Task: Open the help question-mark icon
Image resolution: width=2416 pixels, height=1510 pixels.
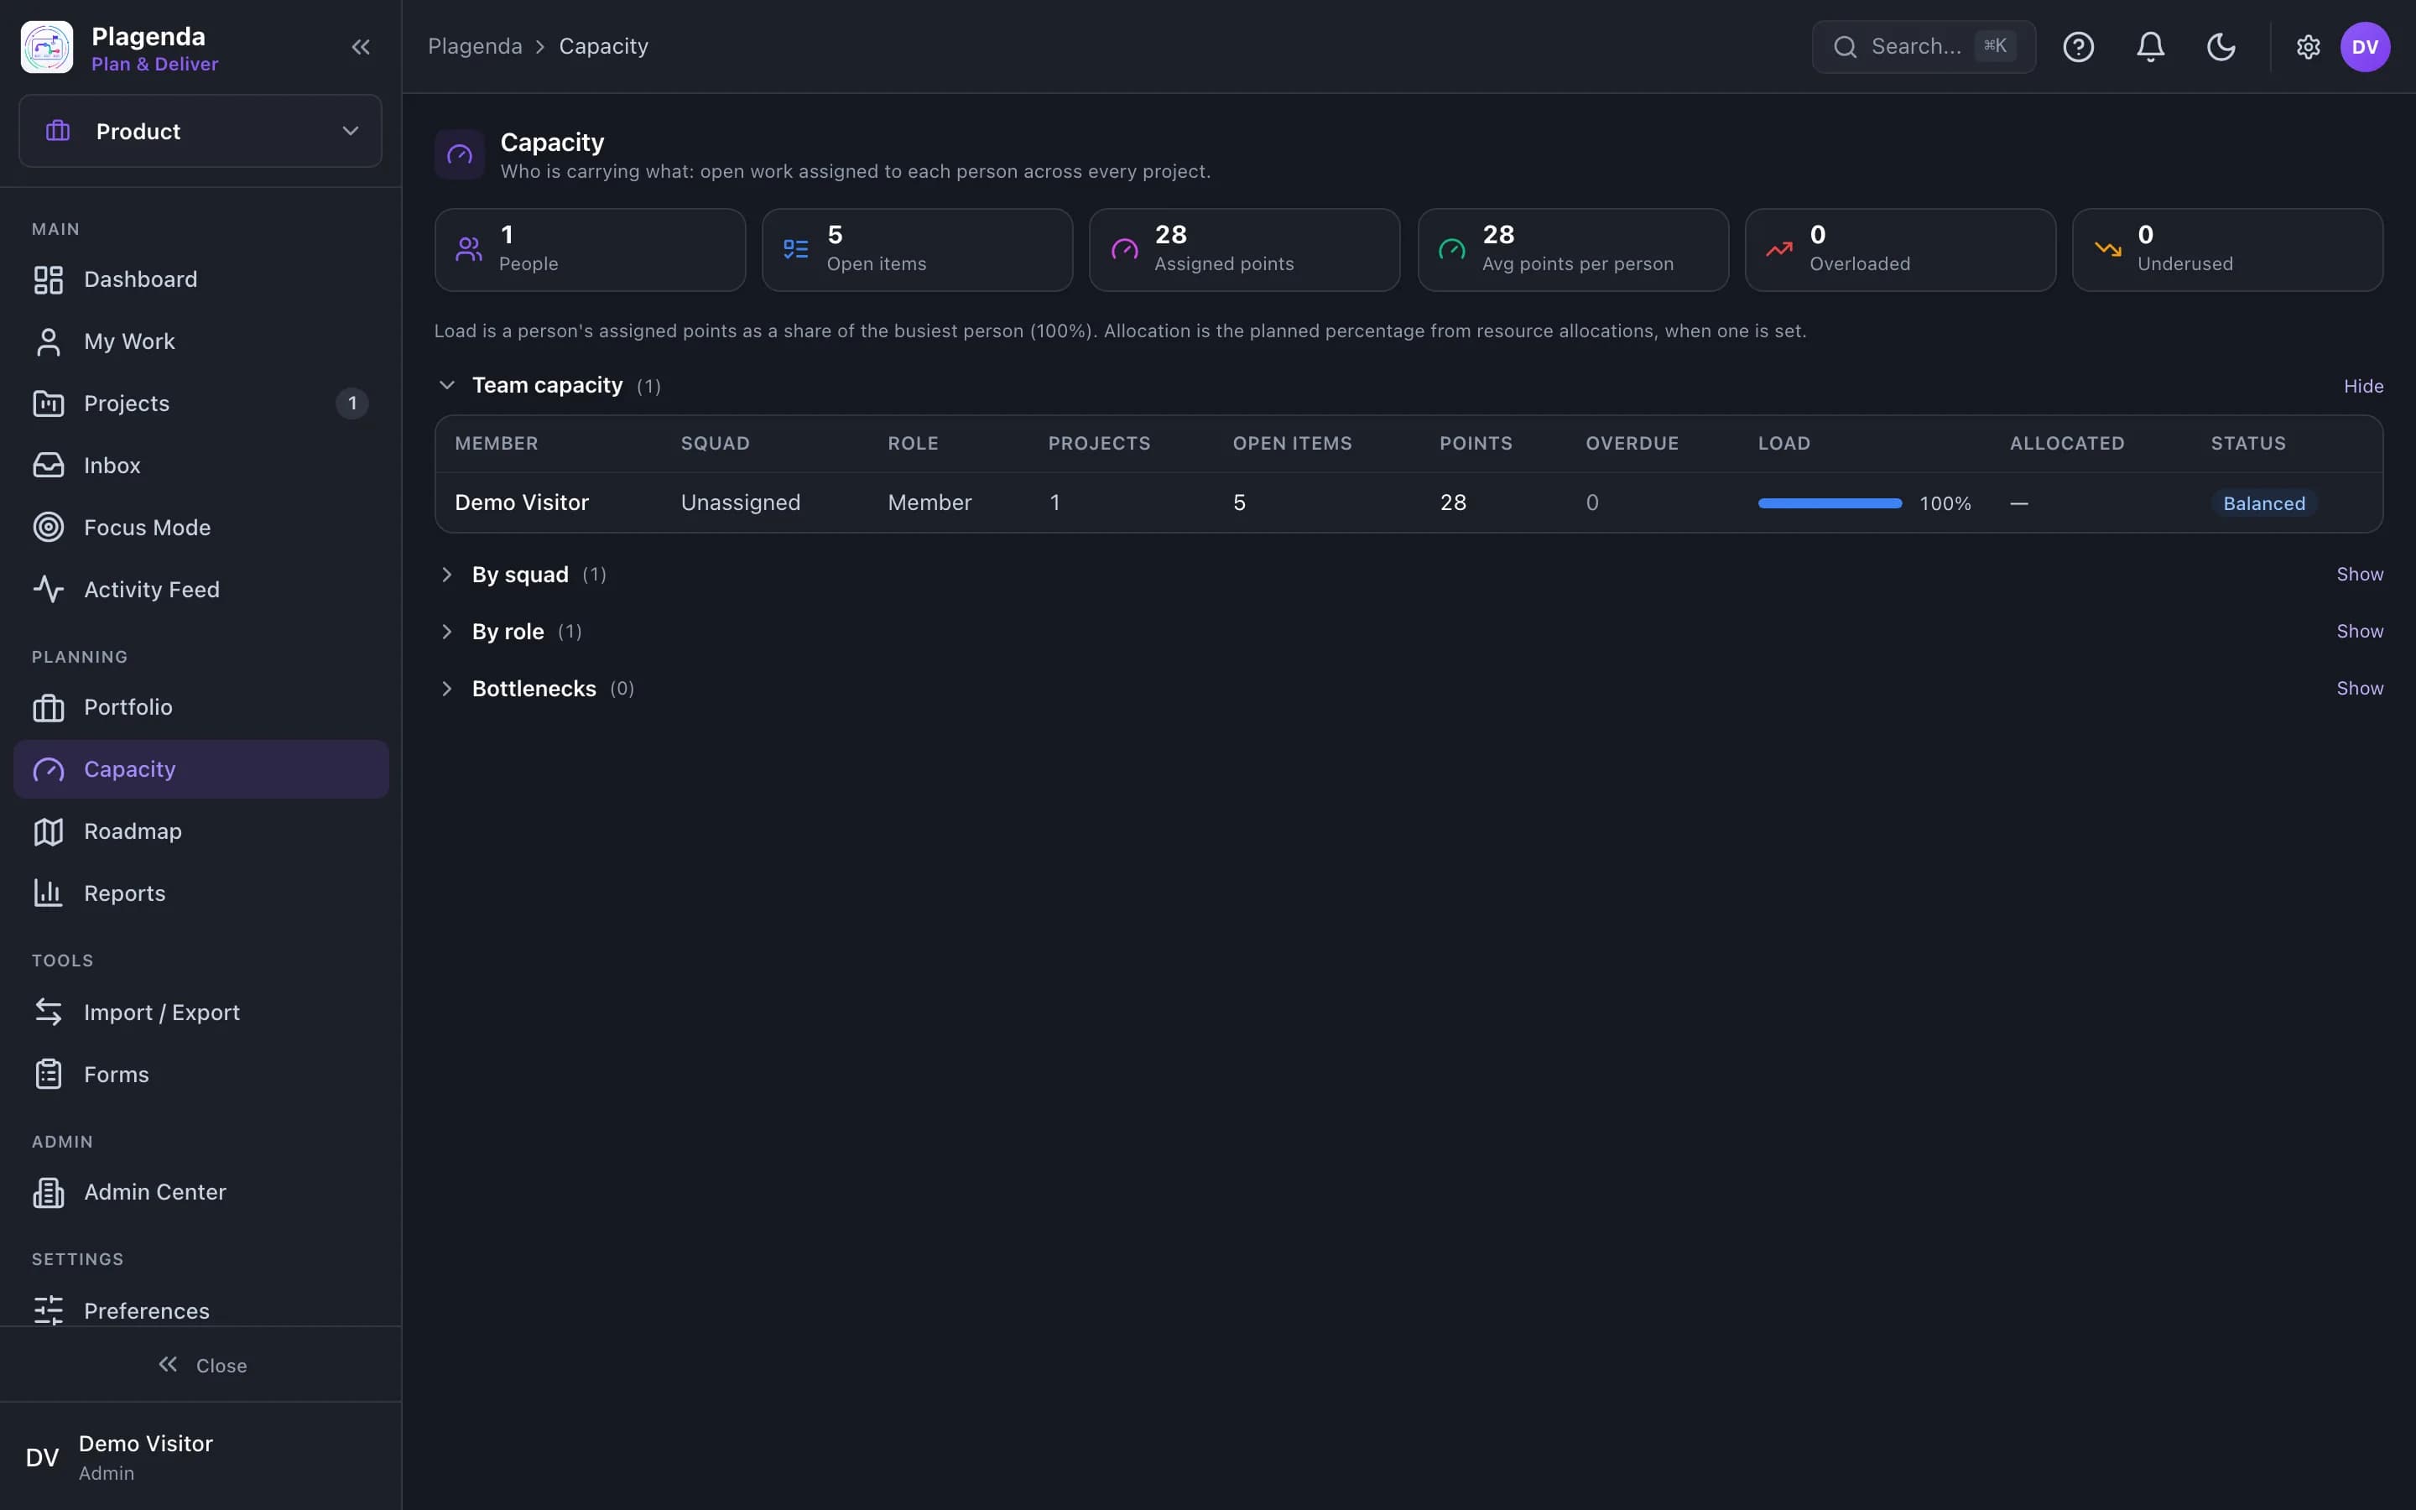Action: tap(2079, 47)
